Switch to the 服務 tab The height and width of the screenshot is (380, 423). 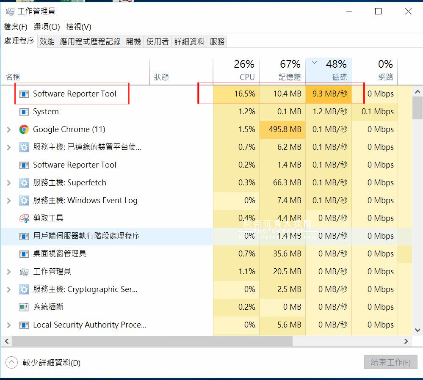click(x=217, y=41)
